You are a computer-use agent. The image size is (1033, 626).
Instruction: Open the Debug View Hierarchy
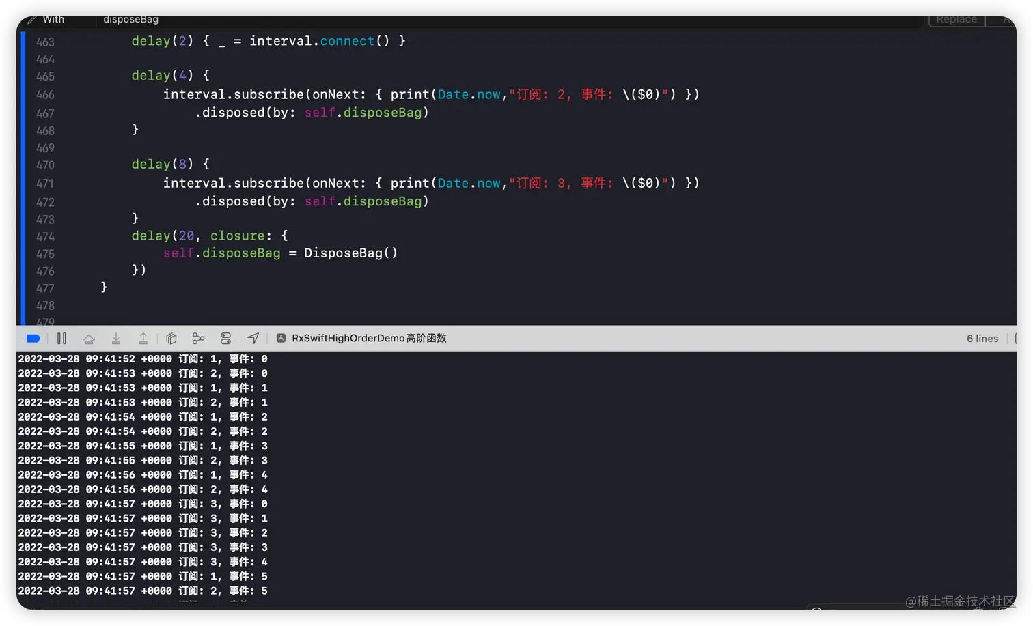point(171,339)
